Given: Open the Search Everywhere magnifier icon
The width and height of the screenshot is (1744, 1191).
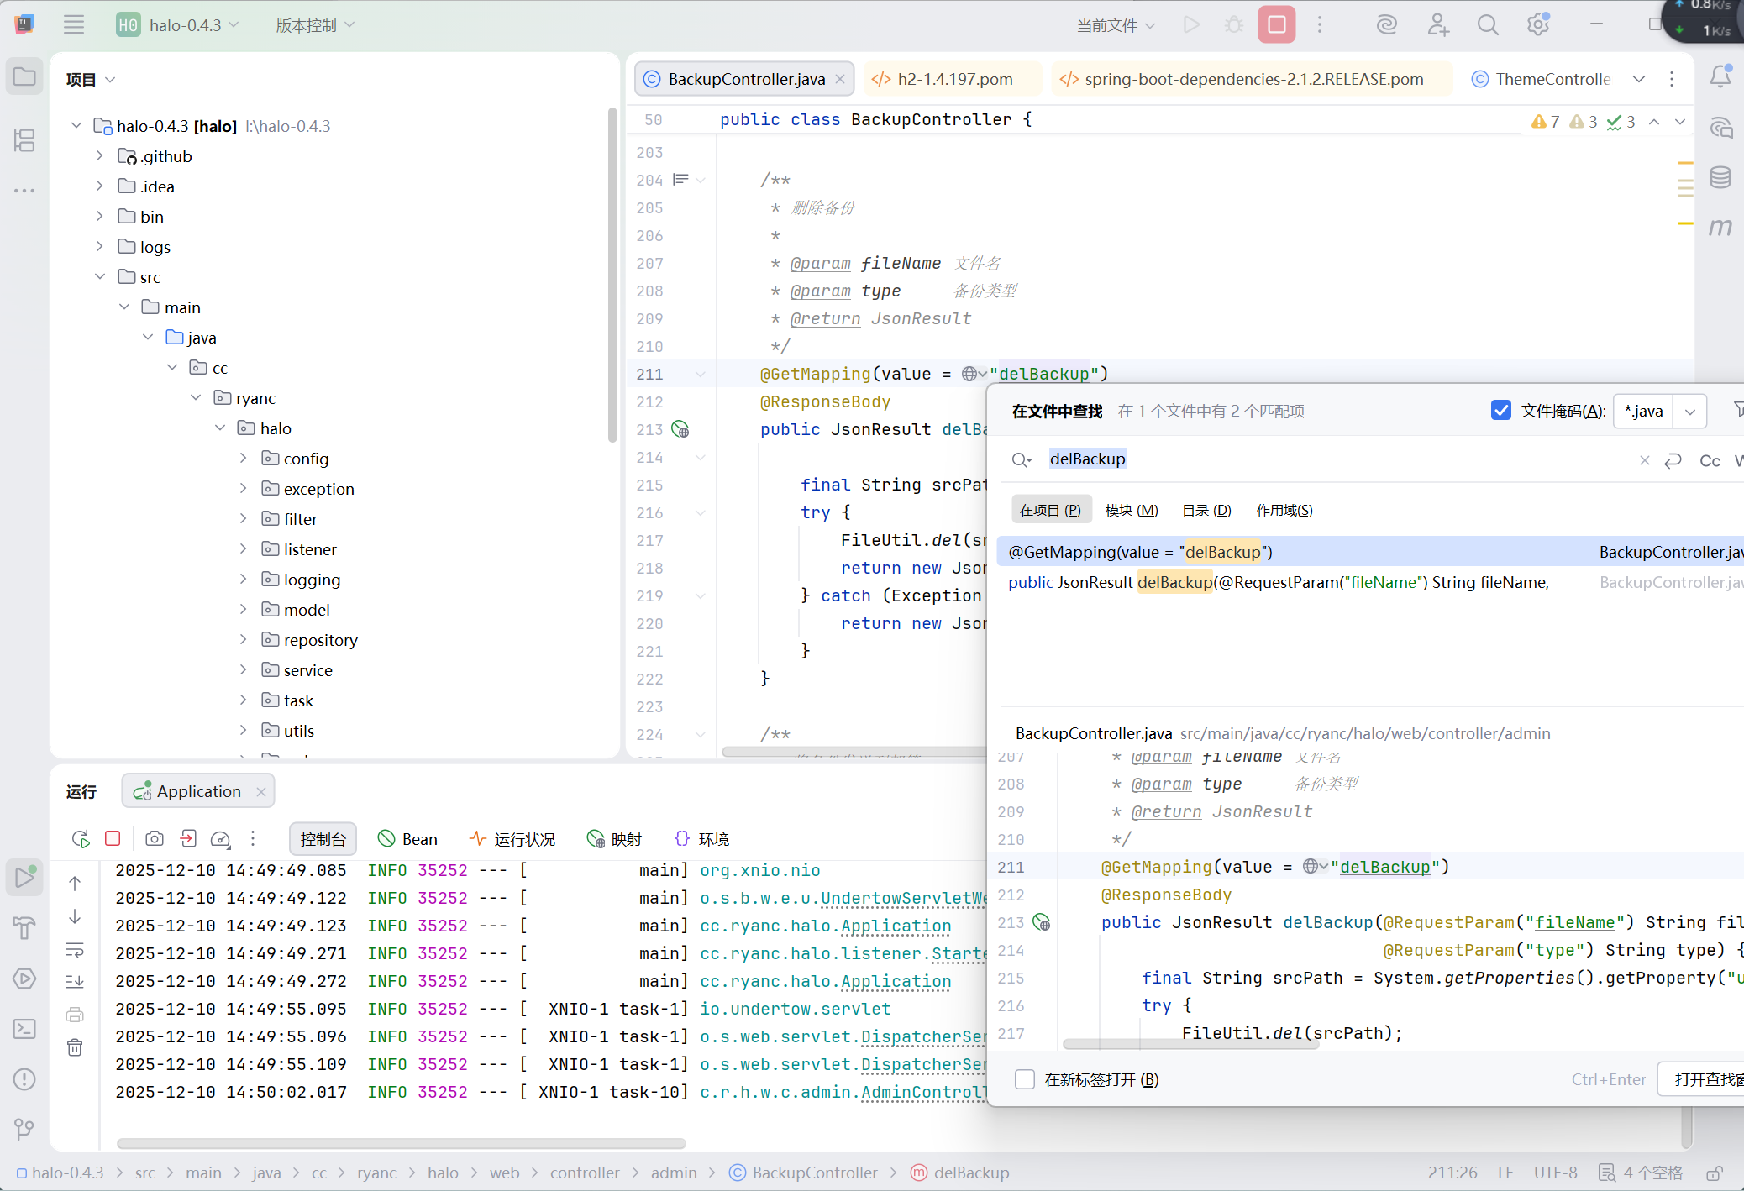Looking at the screenshot, I should [1487, 25].
